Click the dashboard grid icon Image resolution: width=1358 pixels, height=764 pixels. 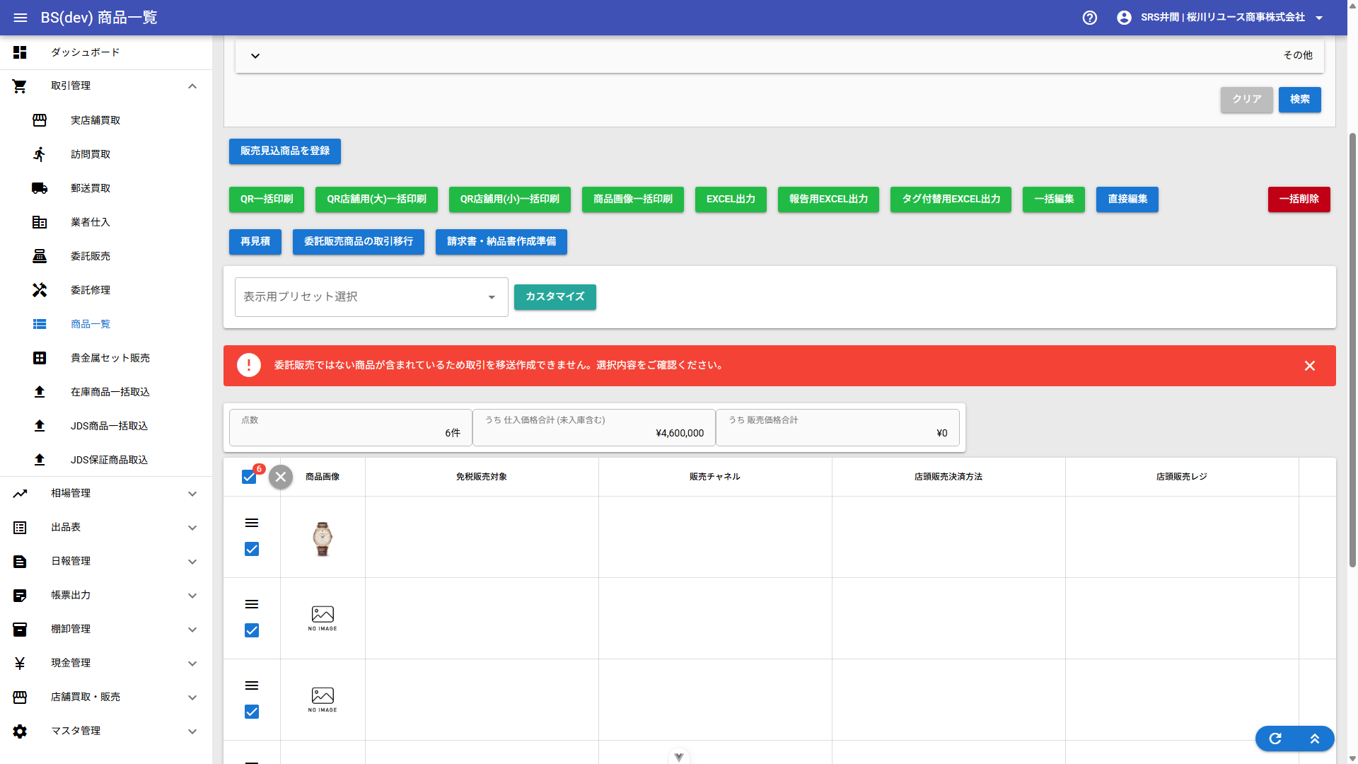pos(20,52)
